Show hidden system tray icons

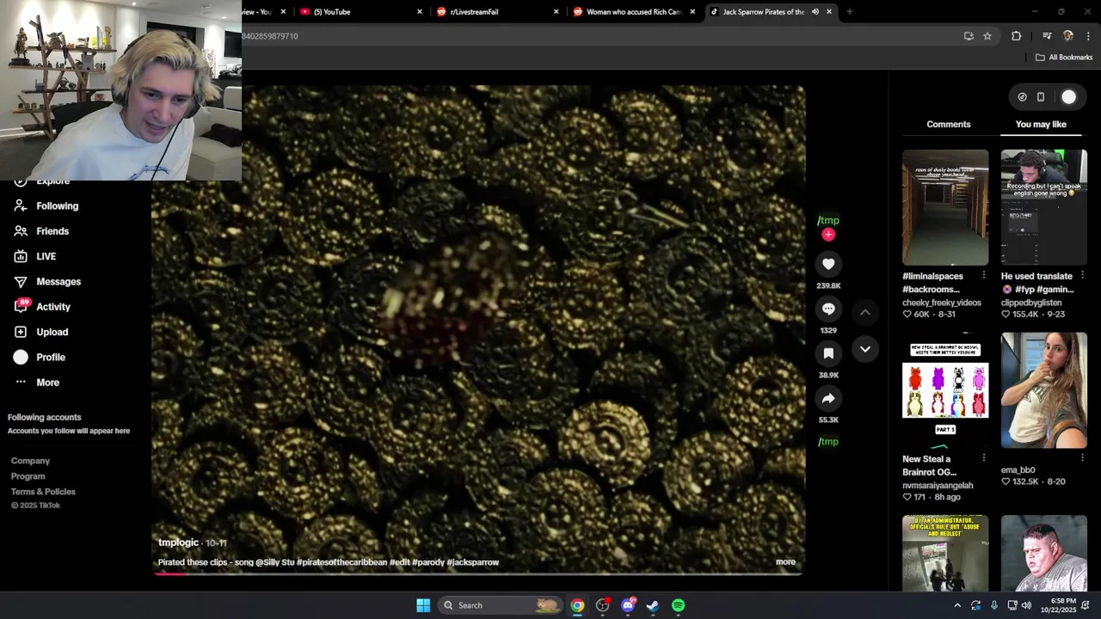point(956,605)
